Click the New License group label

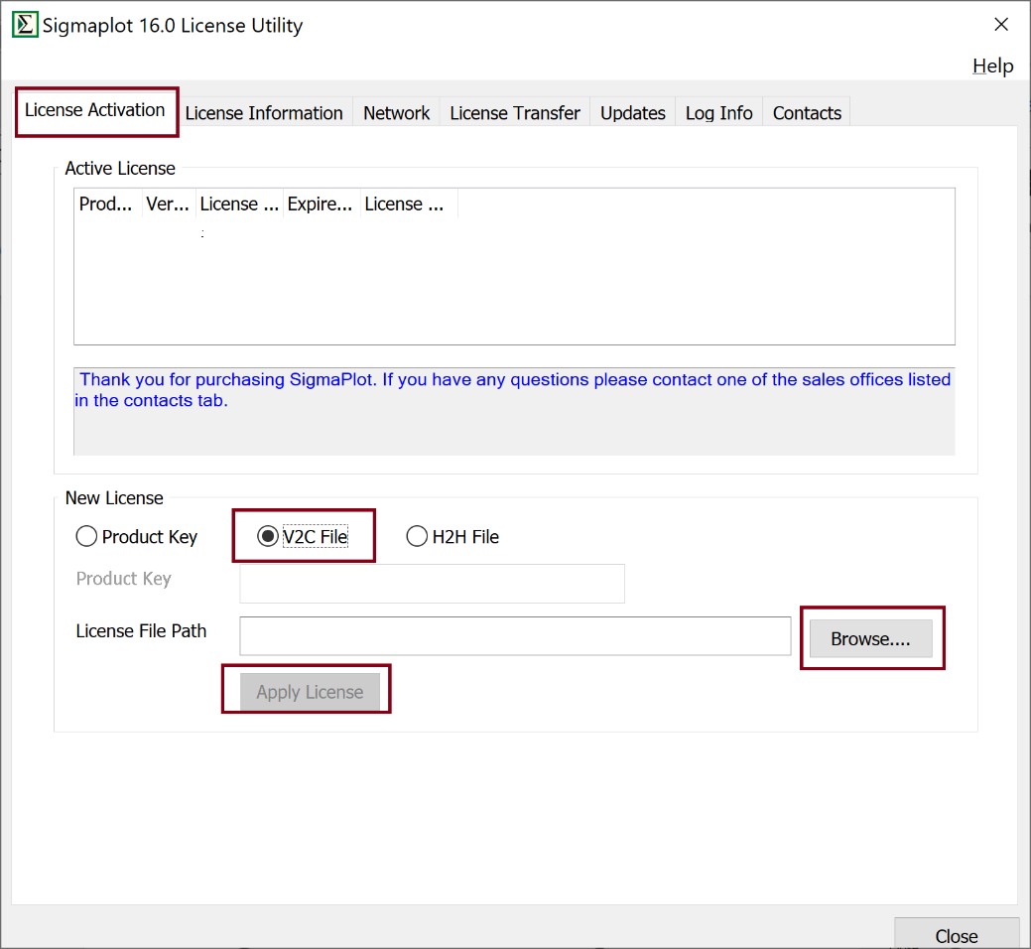114,498
